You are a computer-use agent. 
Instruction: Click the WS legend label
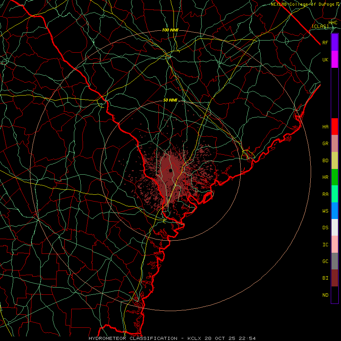325,211
